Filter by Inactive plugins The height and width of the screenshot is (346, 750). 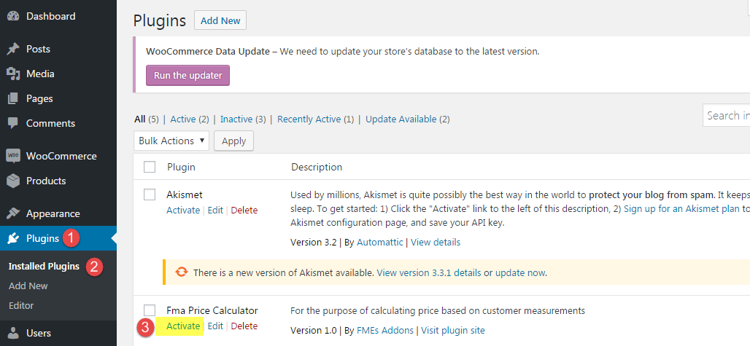coord(238,119)
